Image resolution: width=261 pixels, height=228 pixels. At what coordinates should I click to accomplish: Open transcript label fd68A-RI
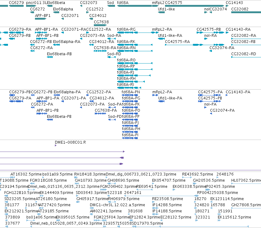tap(125, 85)
